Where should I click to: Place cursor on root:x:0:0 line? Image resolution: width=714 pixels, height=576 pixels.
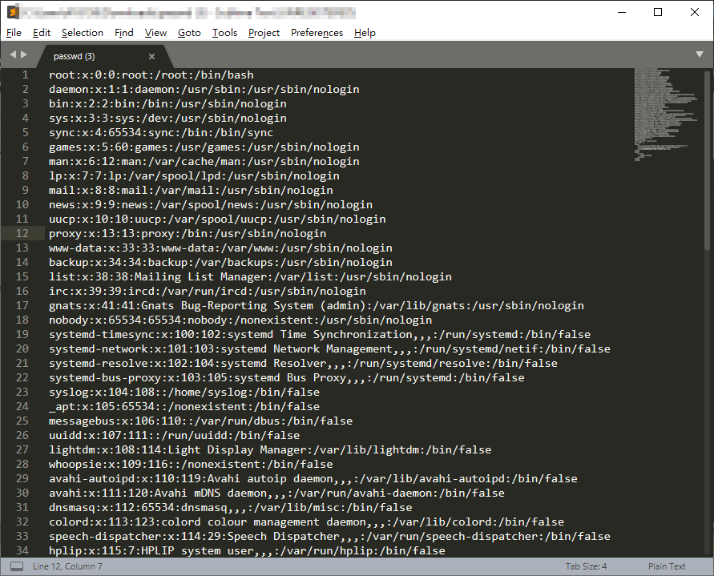coord(151,75)
